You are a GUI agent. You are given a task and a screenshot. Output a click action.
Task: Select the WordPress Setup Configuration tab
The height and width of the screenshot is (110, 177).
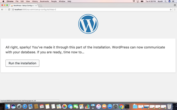pos(24,5)
